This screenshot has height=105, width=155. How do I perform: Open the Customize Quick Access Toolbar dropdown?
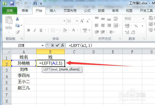[41, 4]
